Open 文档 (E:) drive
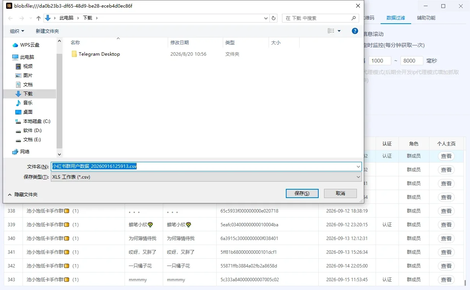The height and width of the screenshot is (290, 470). point(28,140)
